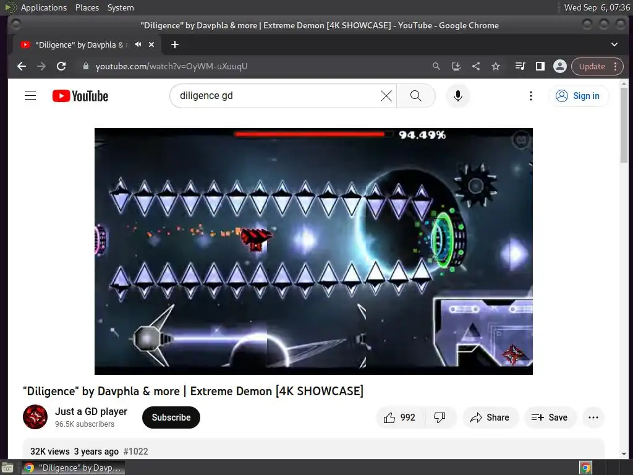Click the page vertical scrollbar thumb
This screenshot has width=633, height=475.
(x=624, y=125)
